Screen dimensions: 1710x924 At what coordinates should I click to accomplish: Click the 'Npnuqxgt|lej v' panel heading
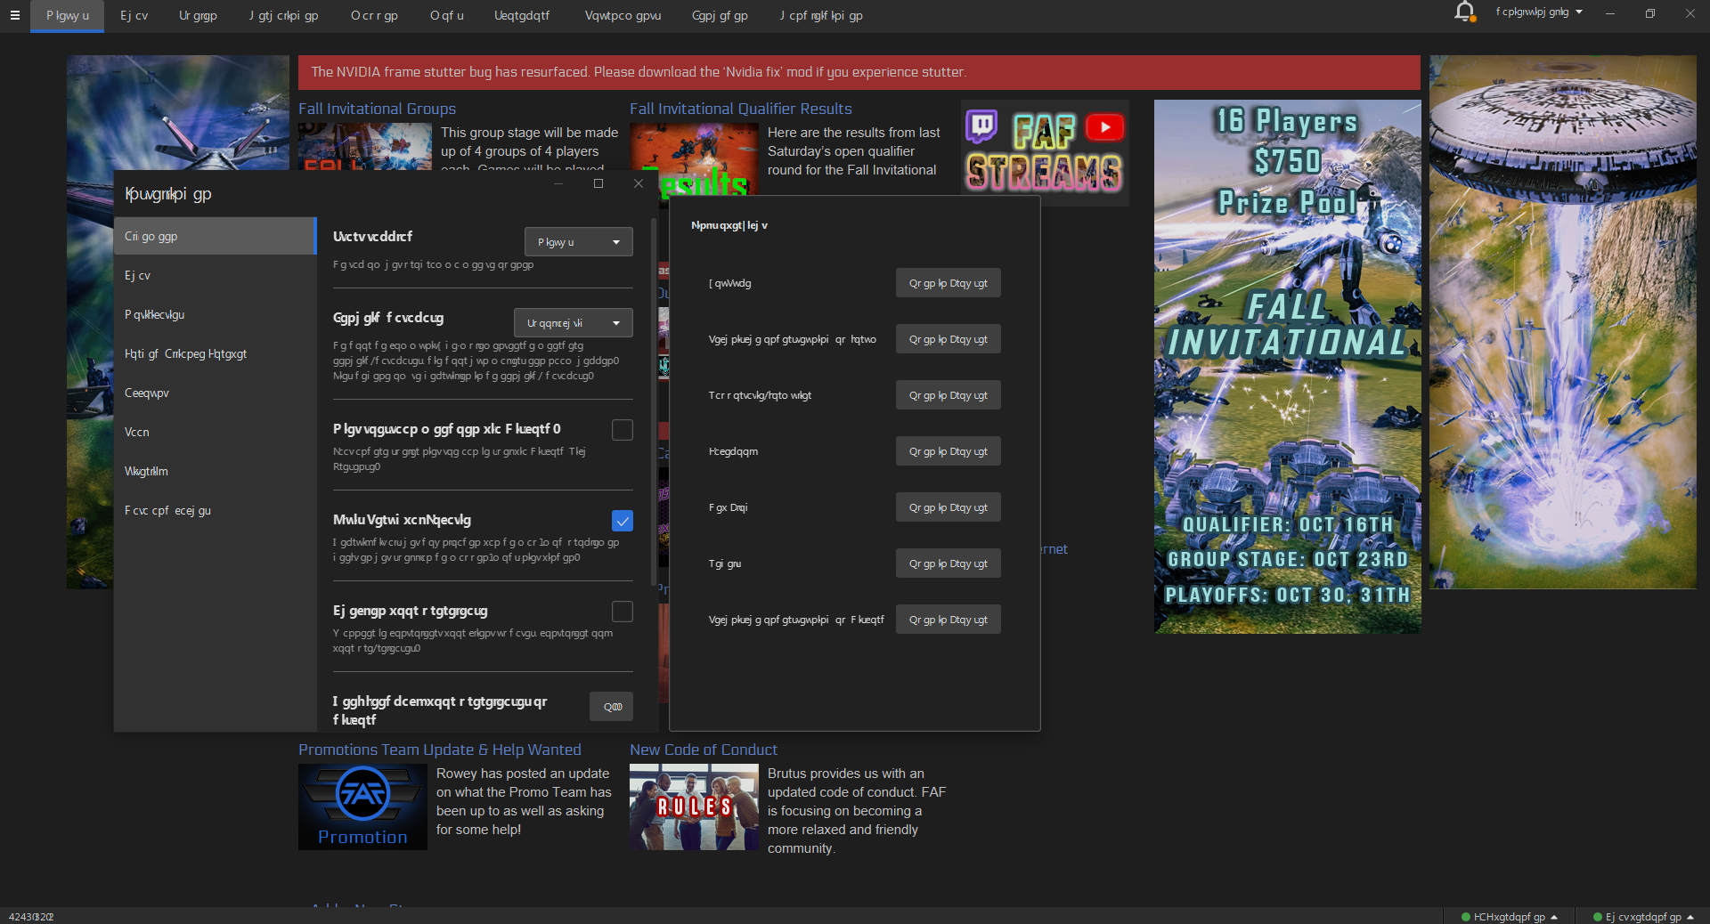tap(729, 225)
